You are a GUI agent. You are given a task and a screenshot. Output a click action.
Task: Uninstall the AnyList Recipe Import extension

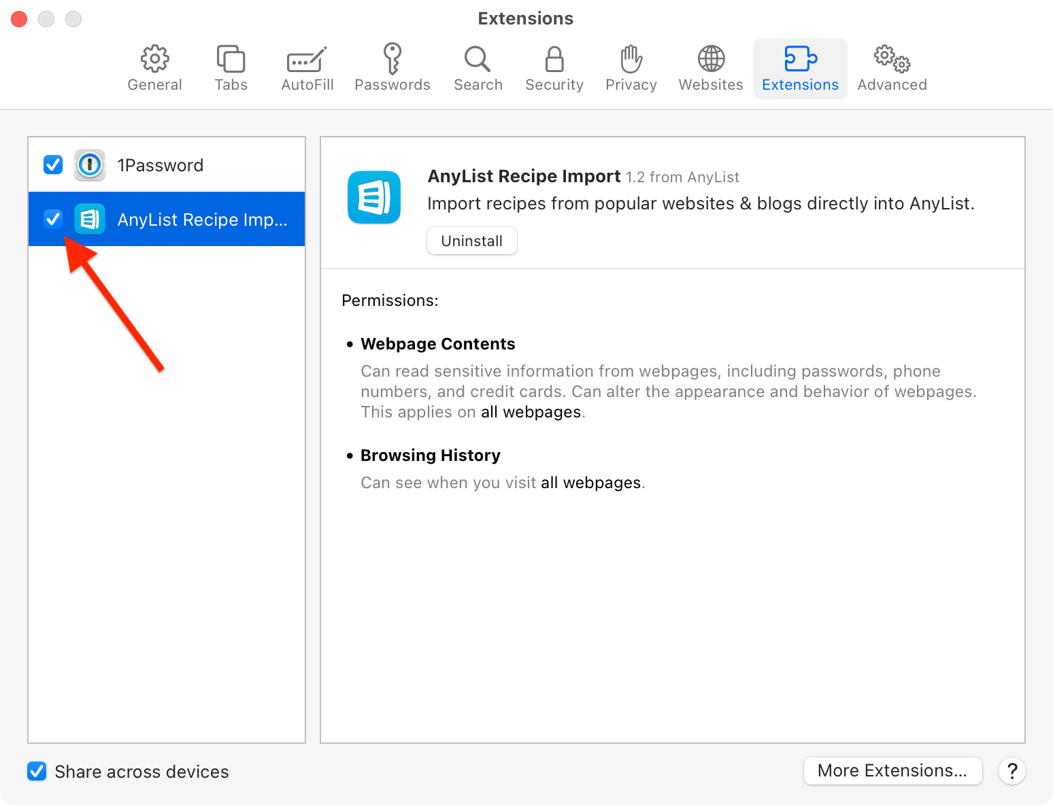[471, 241]
